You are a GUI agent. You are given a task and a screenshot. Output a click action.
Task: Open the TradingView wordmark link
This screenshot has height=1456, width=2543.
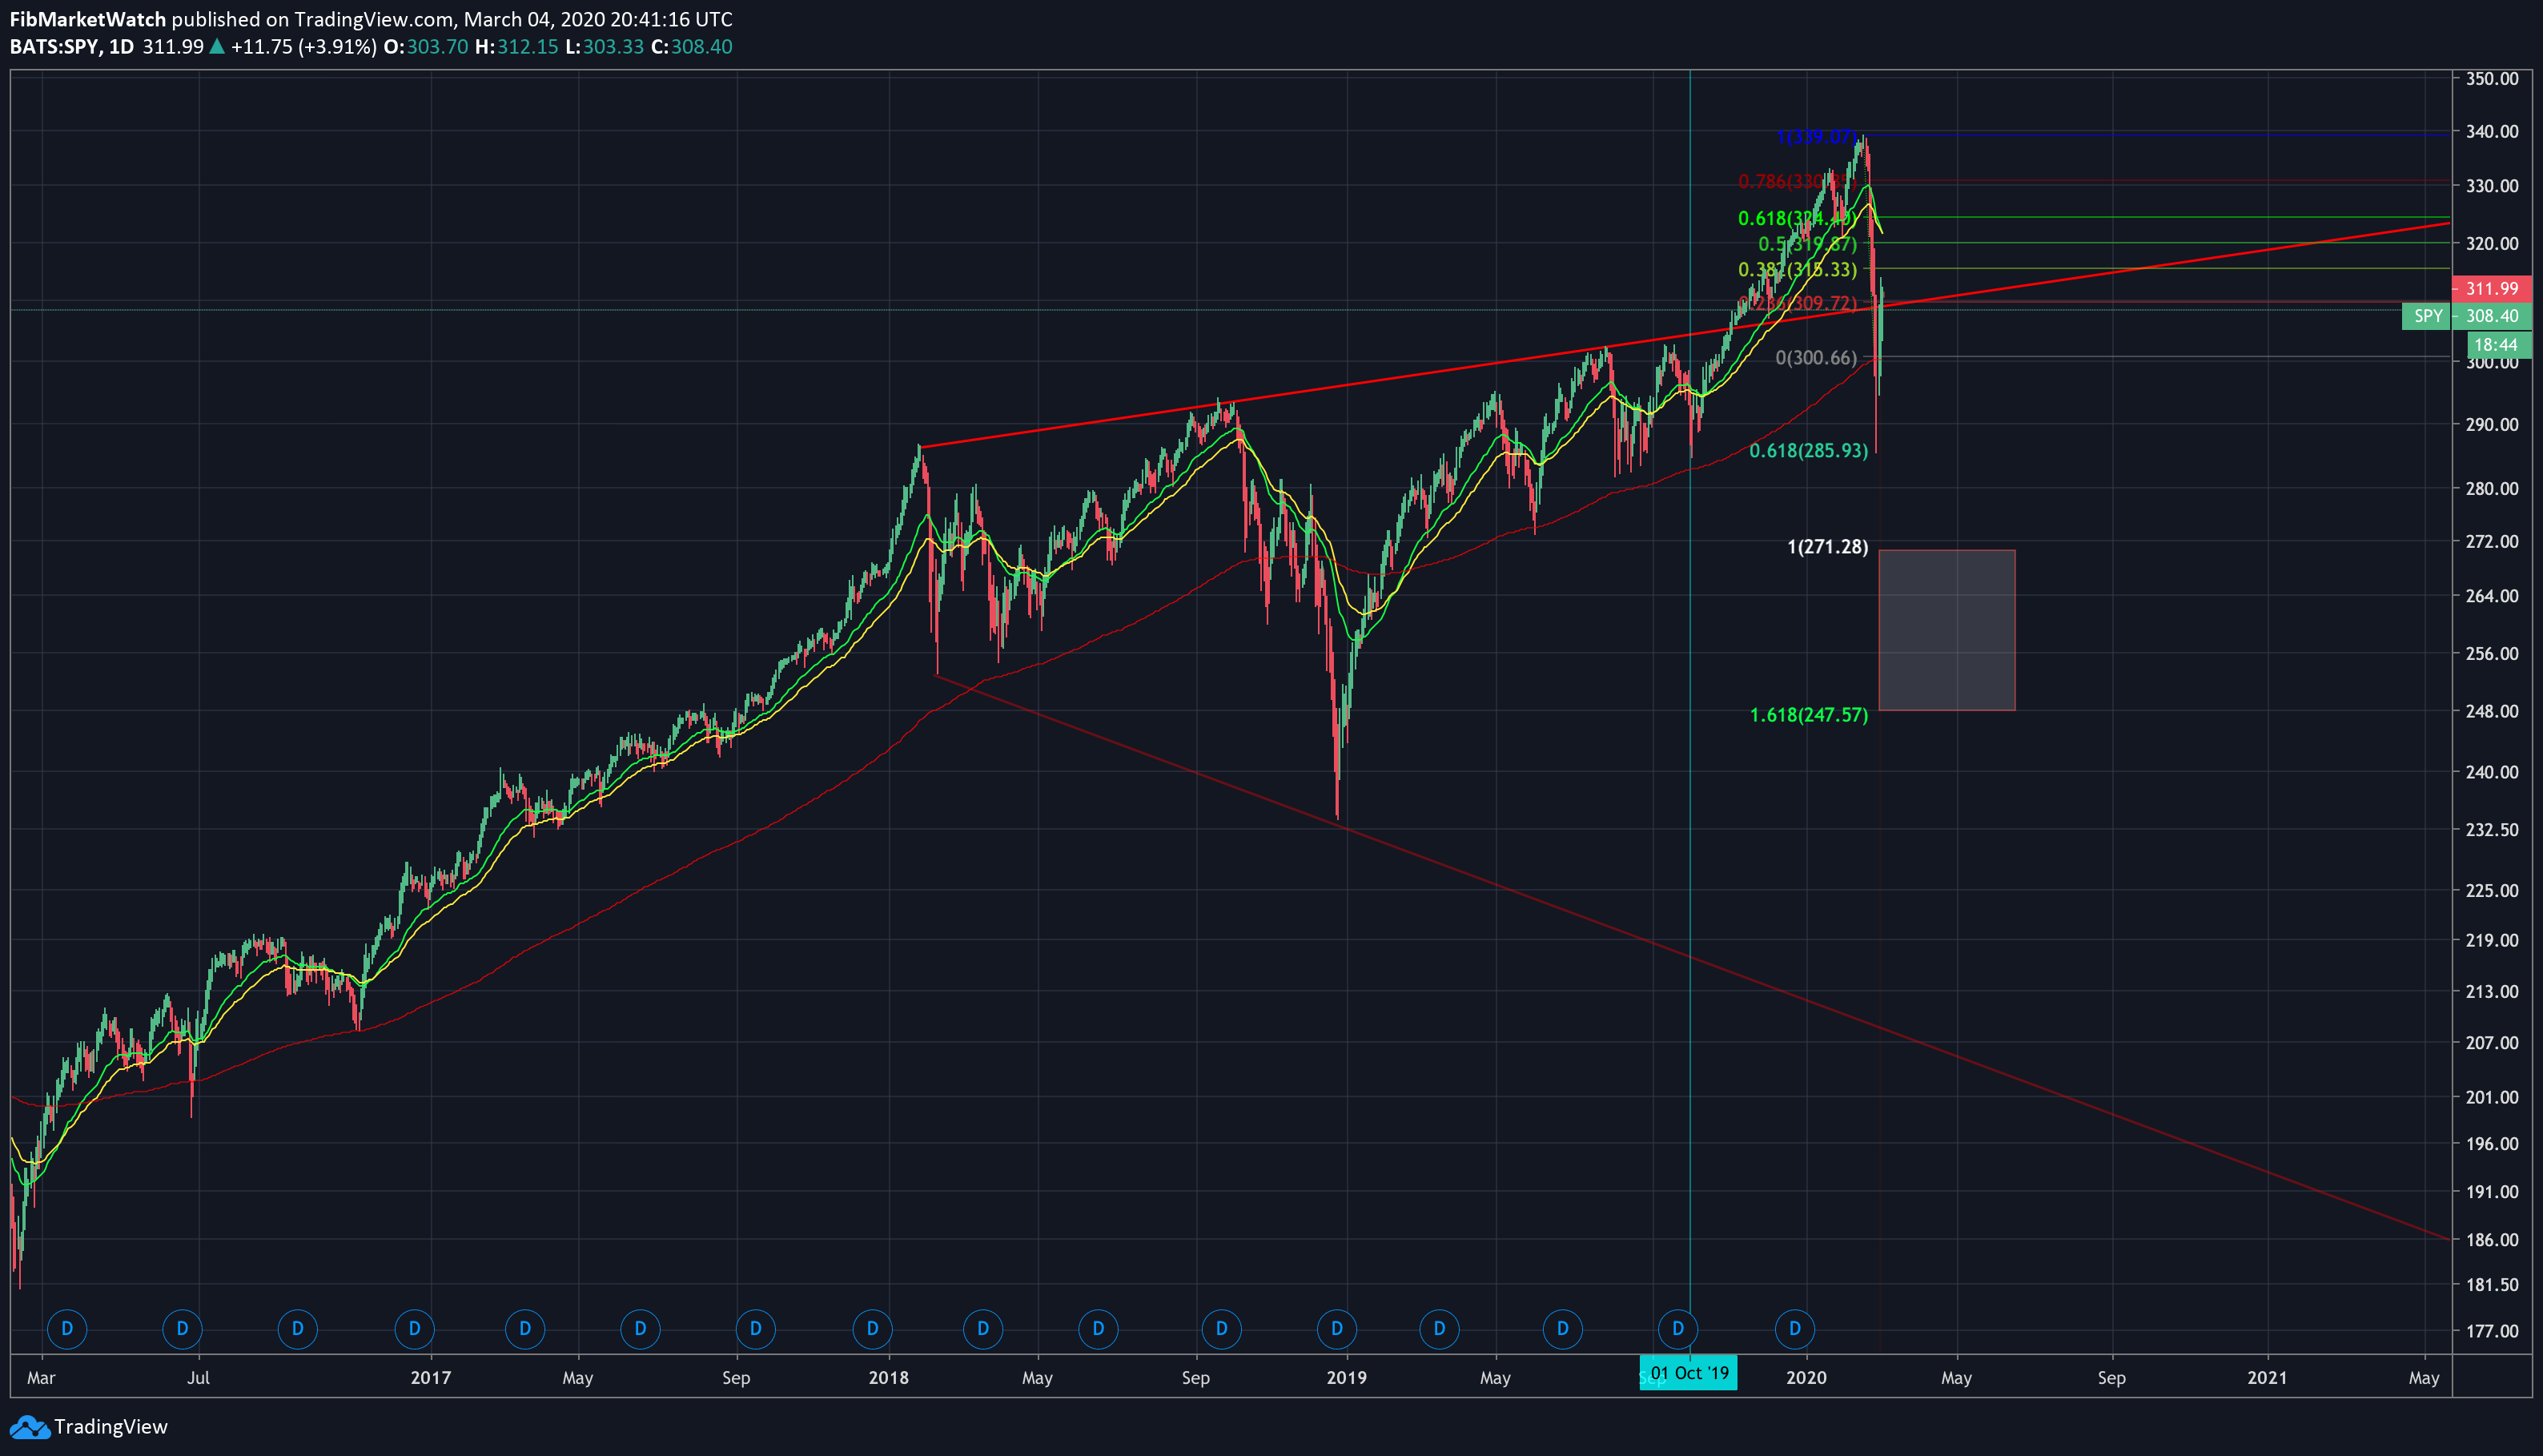111,1427
